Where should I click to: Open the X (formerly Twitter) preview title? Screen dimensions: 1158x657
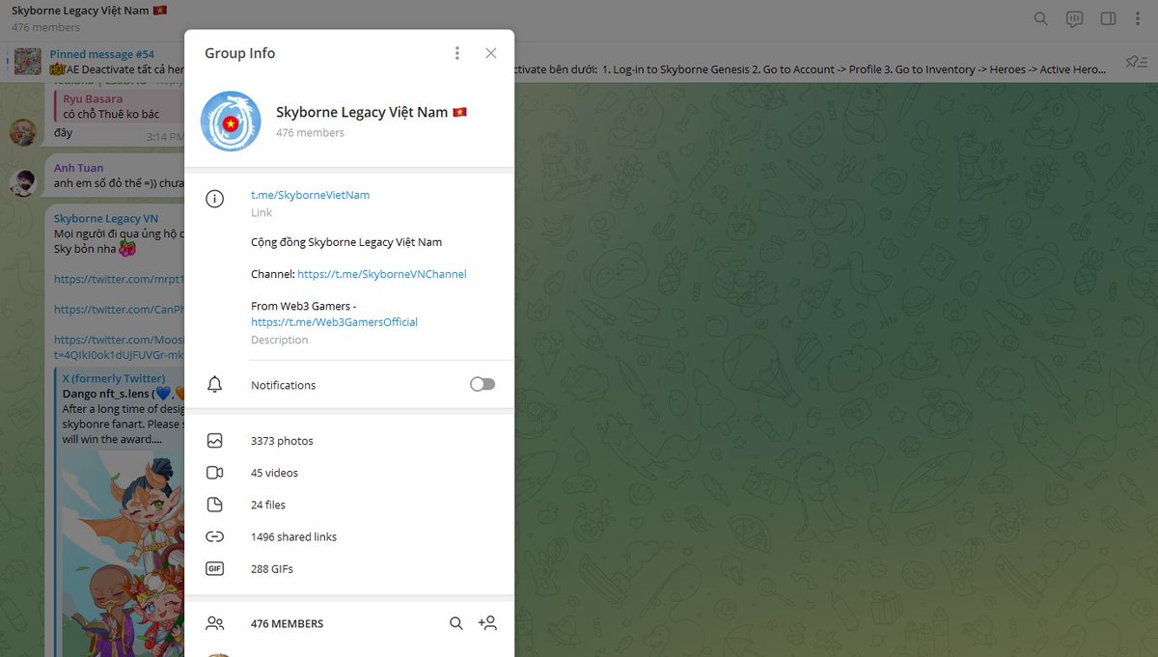[x=114, y=378]
